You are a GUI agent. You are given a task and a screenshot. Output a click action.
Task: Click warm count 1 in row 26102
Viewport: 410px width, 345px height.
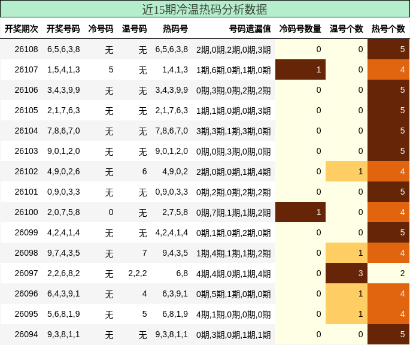(347, 171)
